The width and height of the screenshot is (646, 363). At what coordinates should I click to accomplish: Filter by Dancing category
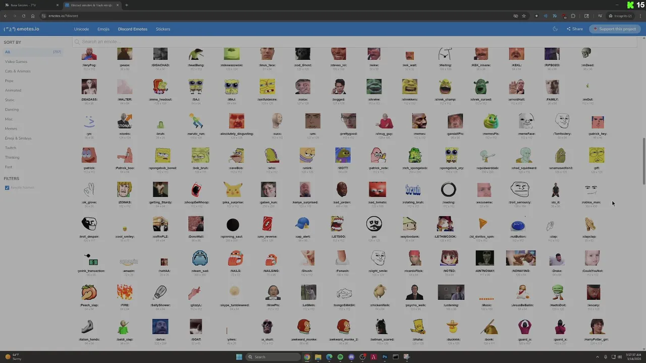pyautogui.click(x=12, y=109)
